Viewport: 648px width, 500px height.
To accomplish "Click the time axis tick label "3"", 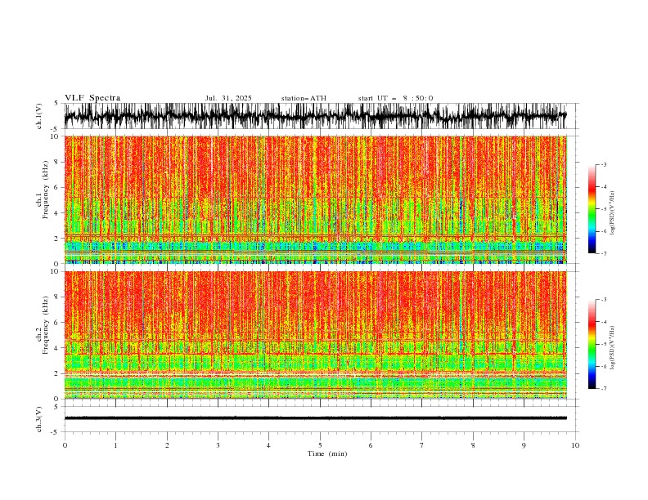I will [x=218, y=445].
